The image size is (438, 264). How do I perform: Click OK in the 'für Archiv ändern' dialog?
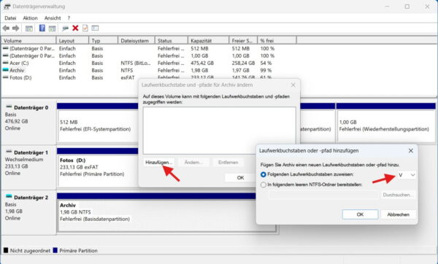coord(240,177)
